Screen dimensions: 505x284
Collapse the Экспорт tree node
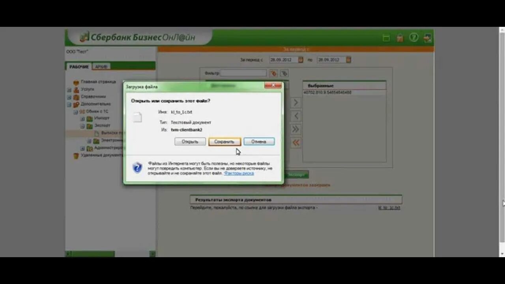point(82,126)
